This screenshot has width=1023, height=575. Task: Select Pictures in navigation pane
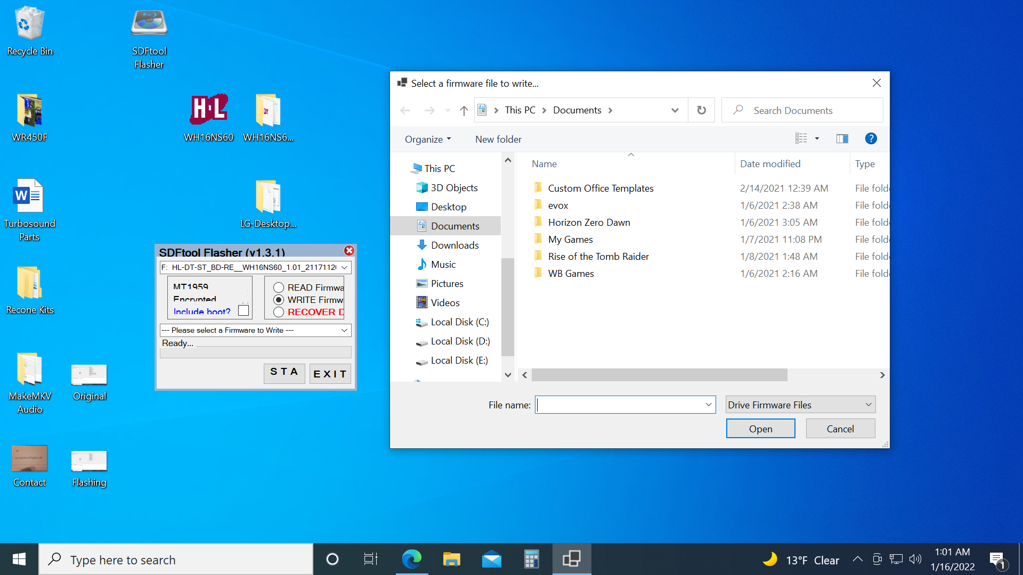click(447, 283)
